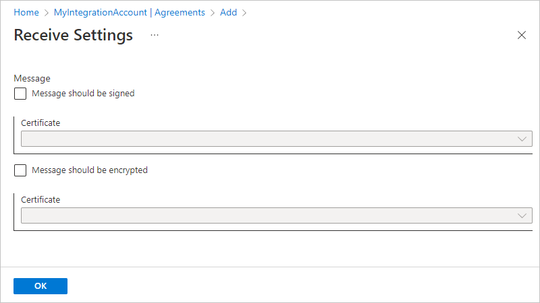540x303 pixels.
Task: Click the 'Message should be signed' label text
Action: 83,94
